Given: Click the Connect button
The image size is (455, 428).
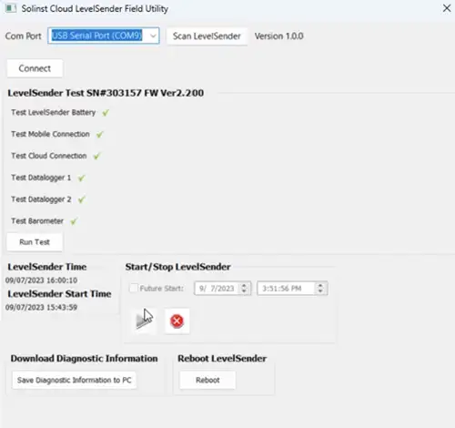Looking at the screenshot, I should pos(35,68).
